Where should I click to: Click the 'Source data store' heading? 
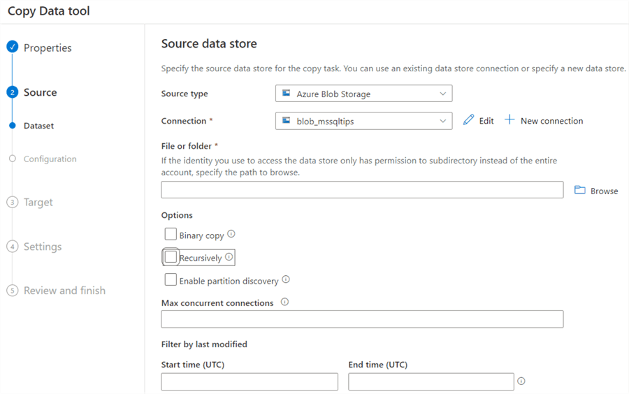[209, 43]
